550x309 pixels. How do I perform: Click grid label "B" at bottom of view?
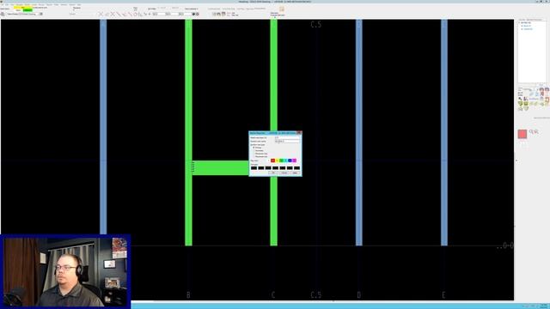coord(189,295)
